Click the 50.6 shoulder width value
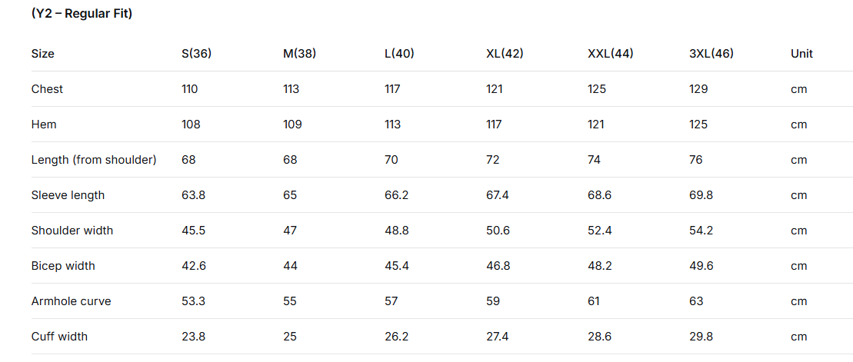Image resolution: width=853 pixels, height=362 pixels. 498,231
